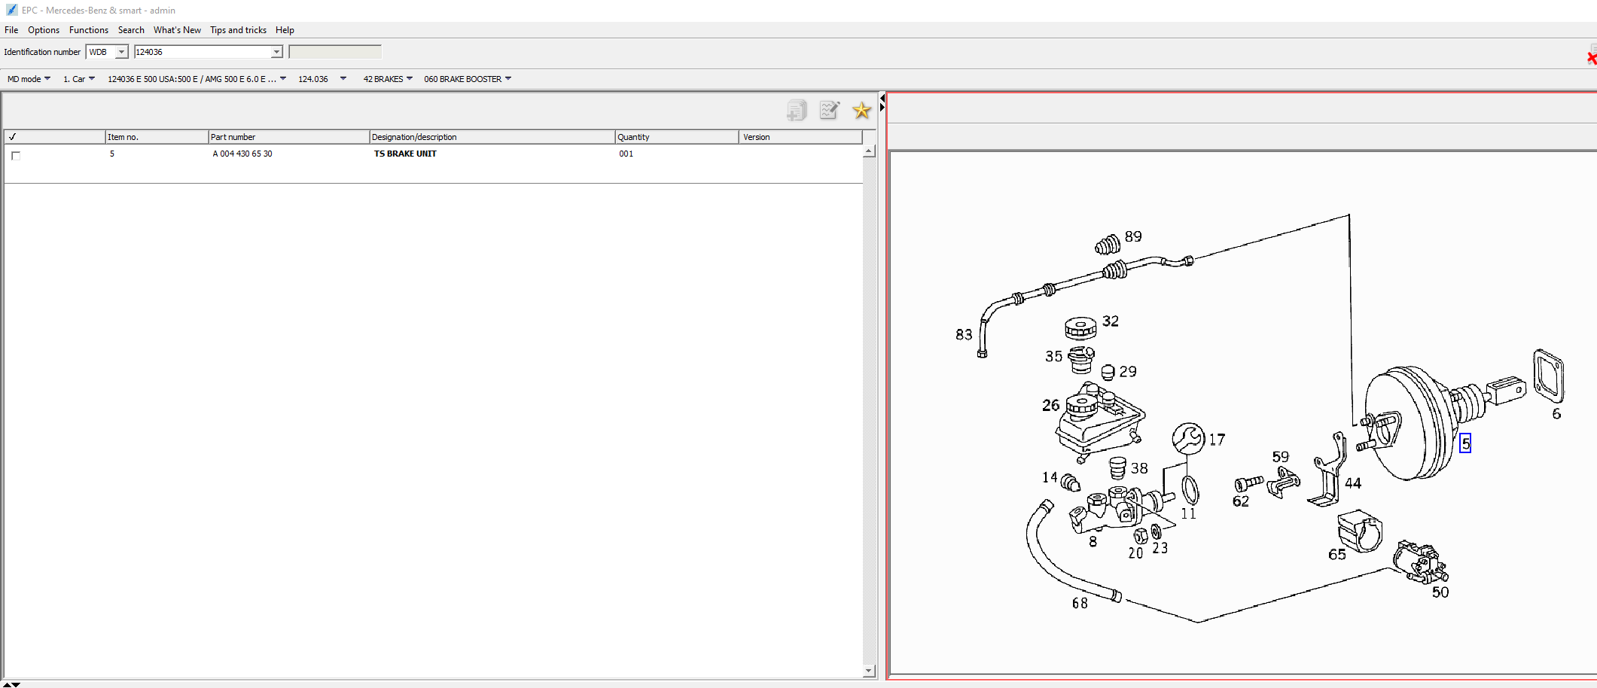
Task: Select callout 20 in diagram
Action: point(1135,553)
